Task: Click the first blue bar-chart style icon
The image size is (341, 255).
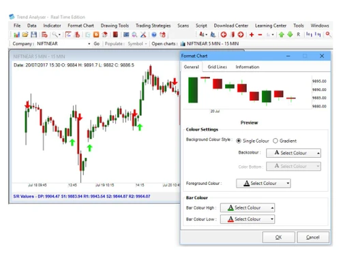Action: tap(309, 35)
